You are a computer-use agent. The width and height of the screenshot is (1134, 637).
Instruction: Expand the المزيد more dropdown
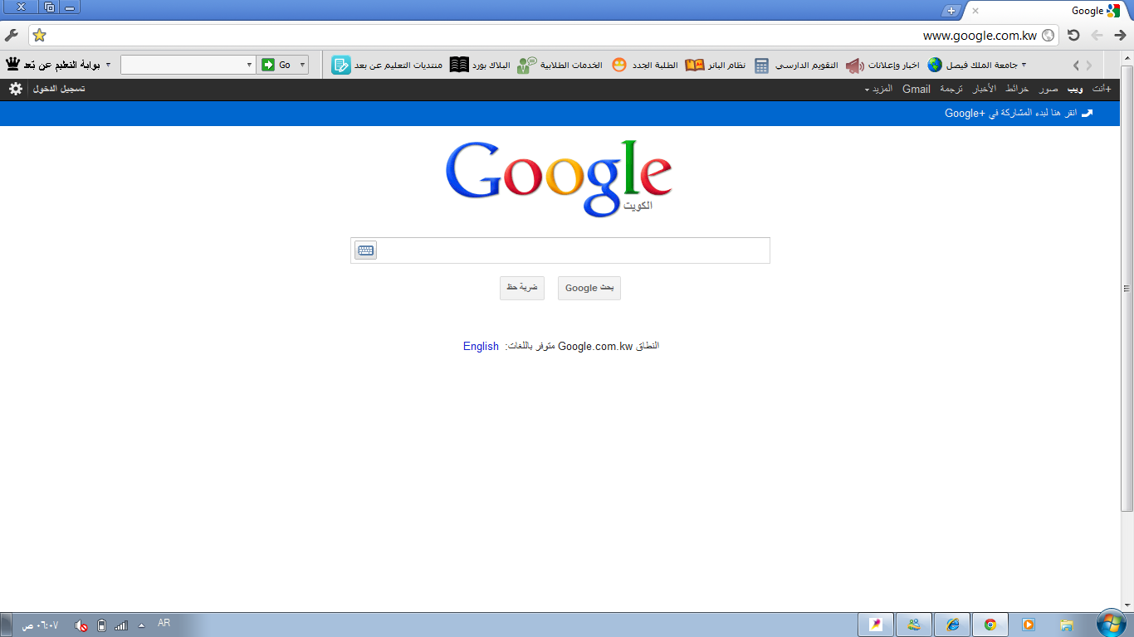pyautogui.click(x=878, y=89)
